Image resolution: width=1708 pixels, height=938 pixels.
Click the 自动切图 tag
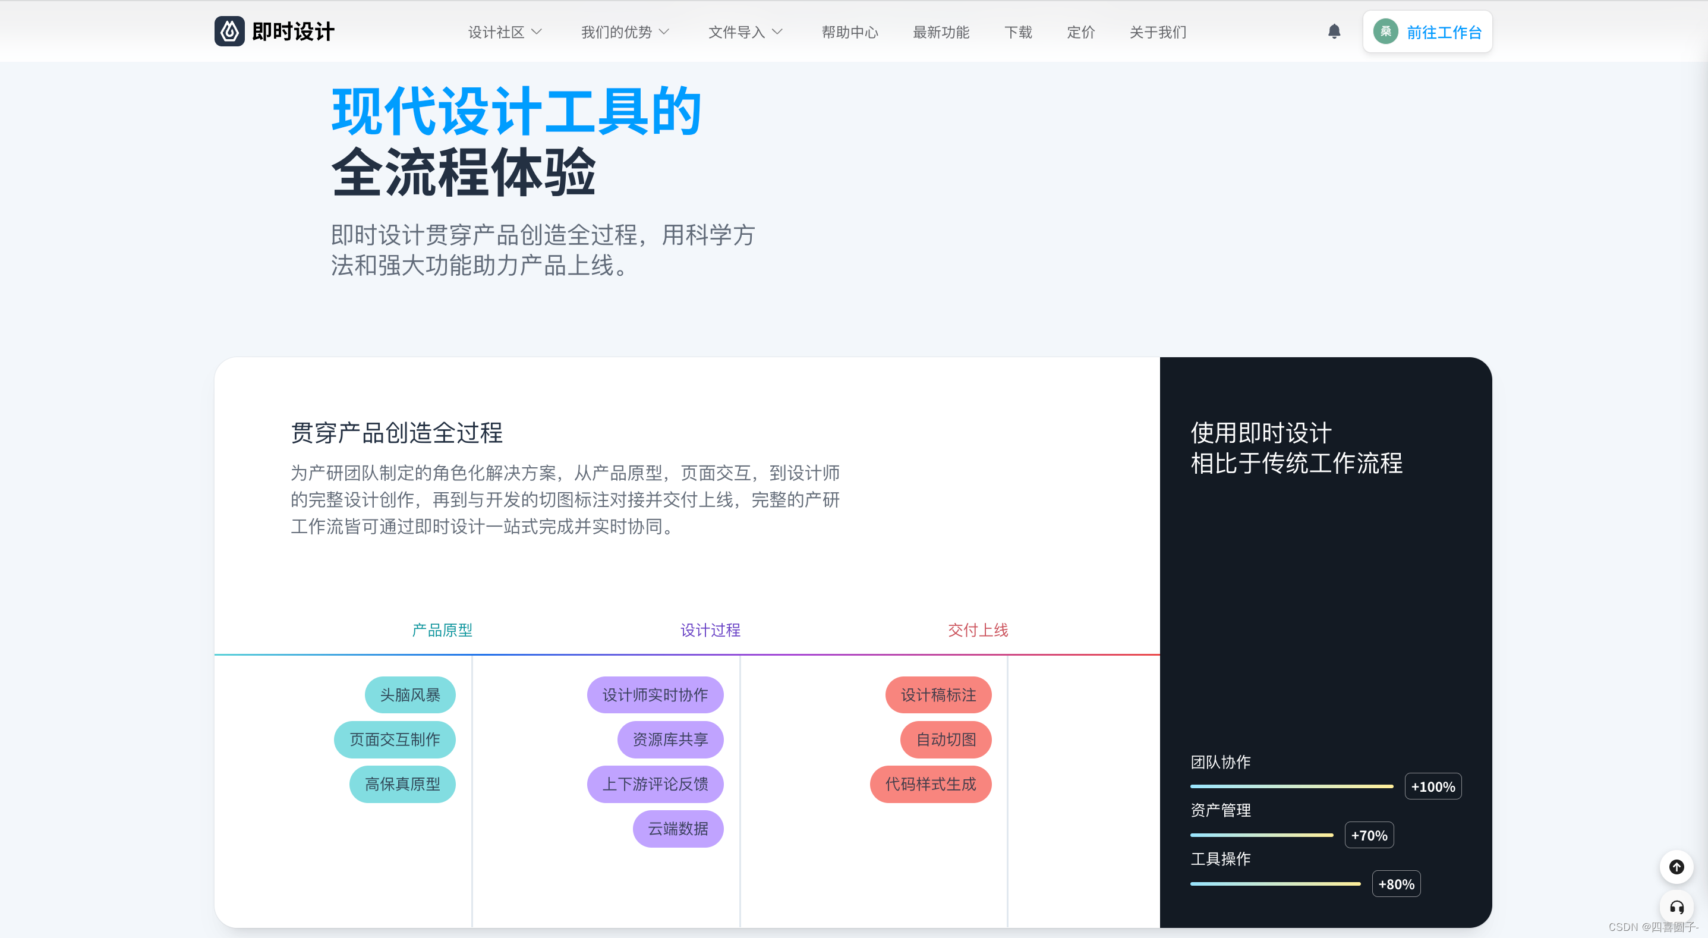click(x=946, y=739)
